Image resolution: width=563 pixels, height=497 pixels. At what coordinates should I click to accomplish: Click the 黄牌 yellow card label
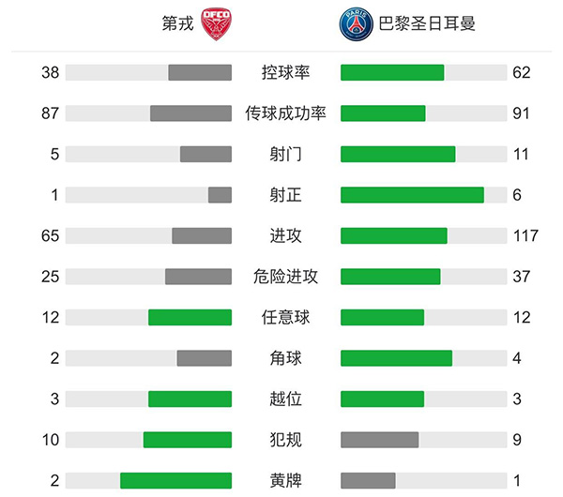[x=286, y=480]
